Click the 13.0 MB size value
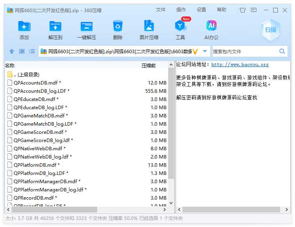The width and height of the screenshot is (295, 227). [x=157, y=165]
